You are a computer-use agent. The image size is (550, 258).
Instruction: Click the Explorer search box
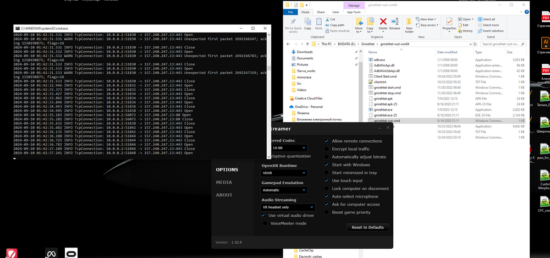[504, 44]
